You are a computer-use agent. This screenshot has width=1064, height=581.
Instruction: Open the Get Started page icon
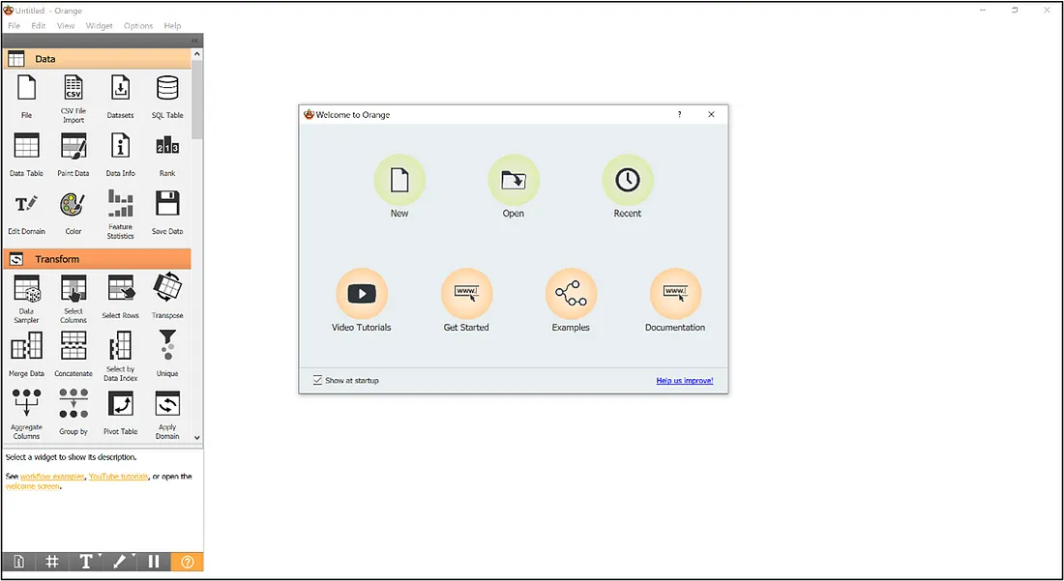tap(466, 294)
